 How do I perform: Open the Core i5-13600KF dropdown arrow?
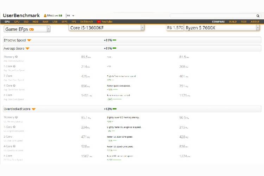point(143,27)
